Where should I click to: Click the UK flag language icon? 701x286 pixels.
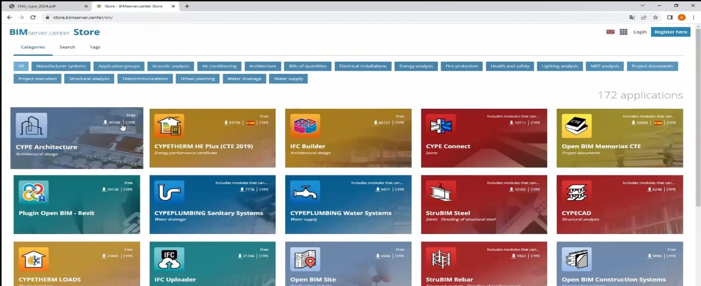point(610,32)
